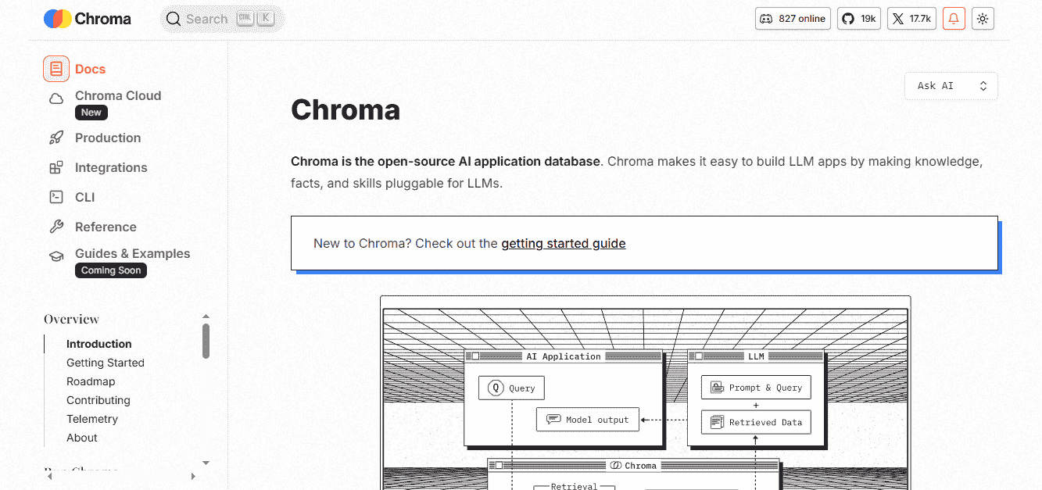Image resolution: width=1042 pixels, height=490 pixels.
Task: Open Integrations via its blocks icon
Action: [x=56, y=167]
